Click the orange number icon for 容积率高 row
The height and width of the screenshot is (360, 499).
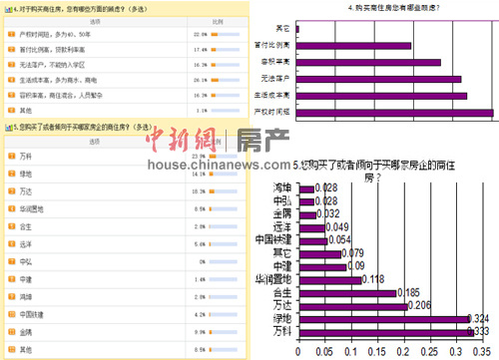pos(12,95)
